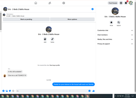This screenshot has width=136, height=98.
Task: Click the 'Is this still available?' message
Action: pyautogui.click(x=15, y=72)
